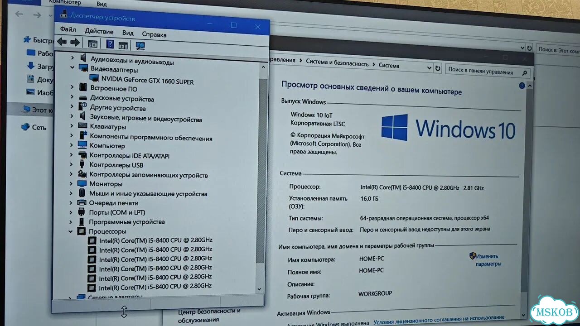
Task: Click the Properties pane toolbar icon
Action: (123, 45)
